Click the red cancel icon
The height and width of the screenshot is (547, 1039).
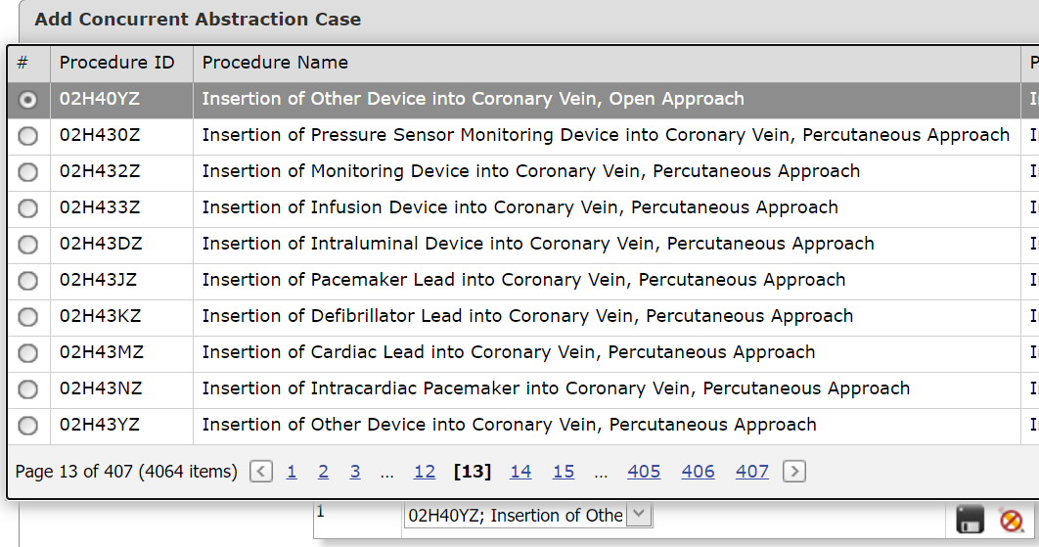point(1012,520)
